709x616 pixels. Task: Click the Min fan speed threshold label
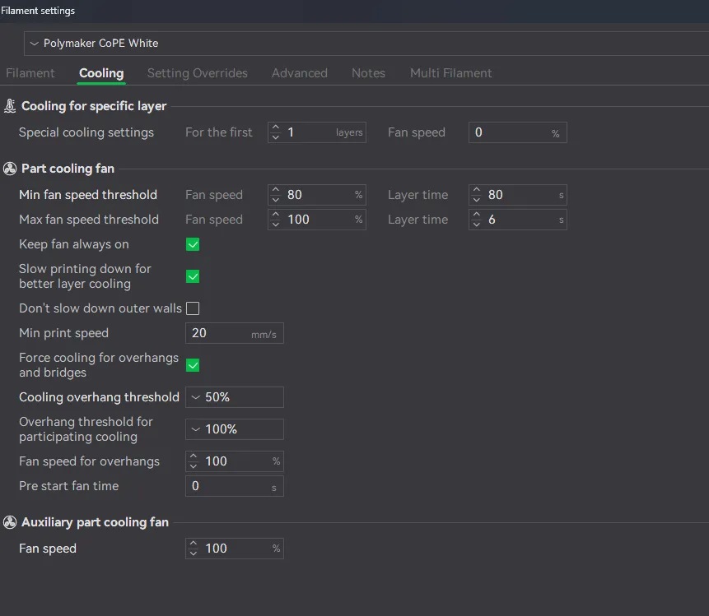click(88, 195)
